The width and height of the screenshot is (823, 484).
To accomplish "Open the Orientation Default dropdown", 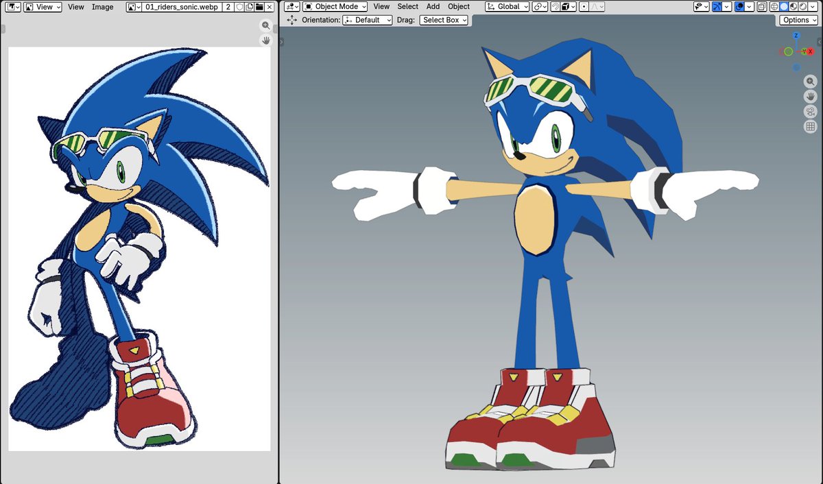I will click(368, 21).
